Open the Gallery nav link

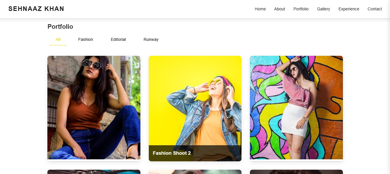click(x=323, y=9)
